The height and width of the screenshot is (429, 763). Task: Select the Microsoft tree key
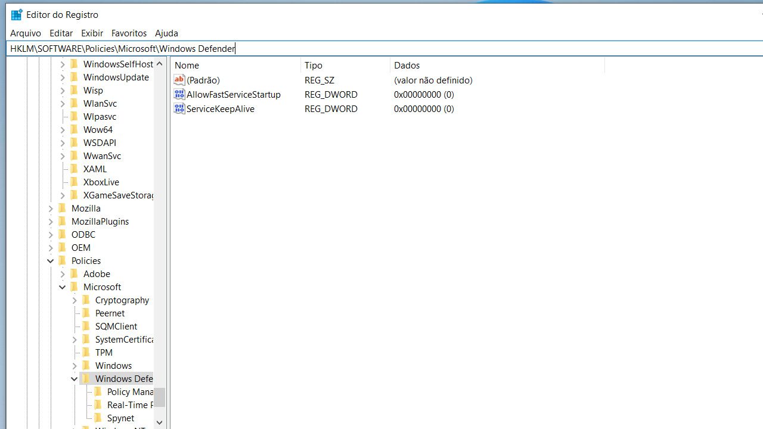[x=102, y=287]
